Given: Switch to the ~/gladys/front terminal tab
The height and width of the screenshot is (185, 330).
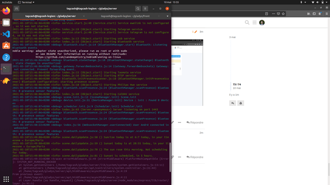Looking at the screenshot, I should point(125,16).
